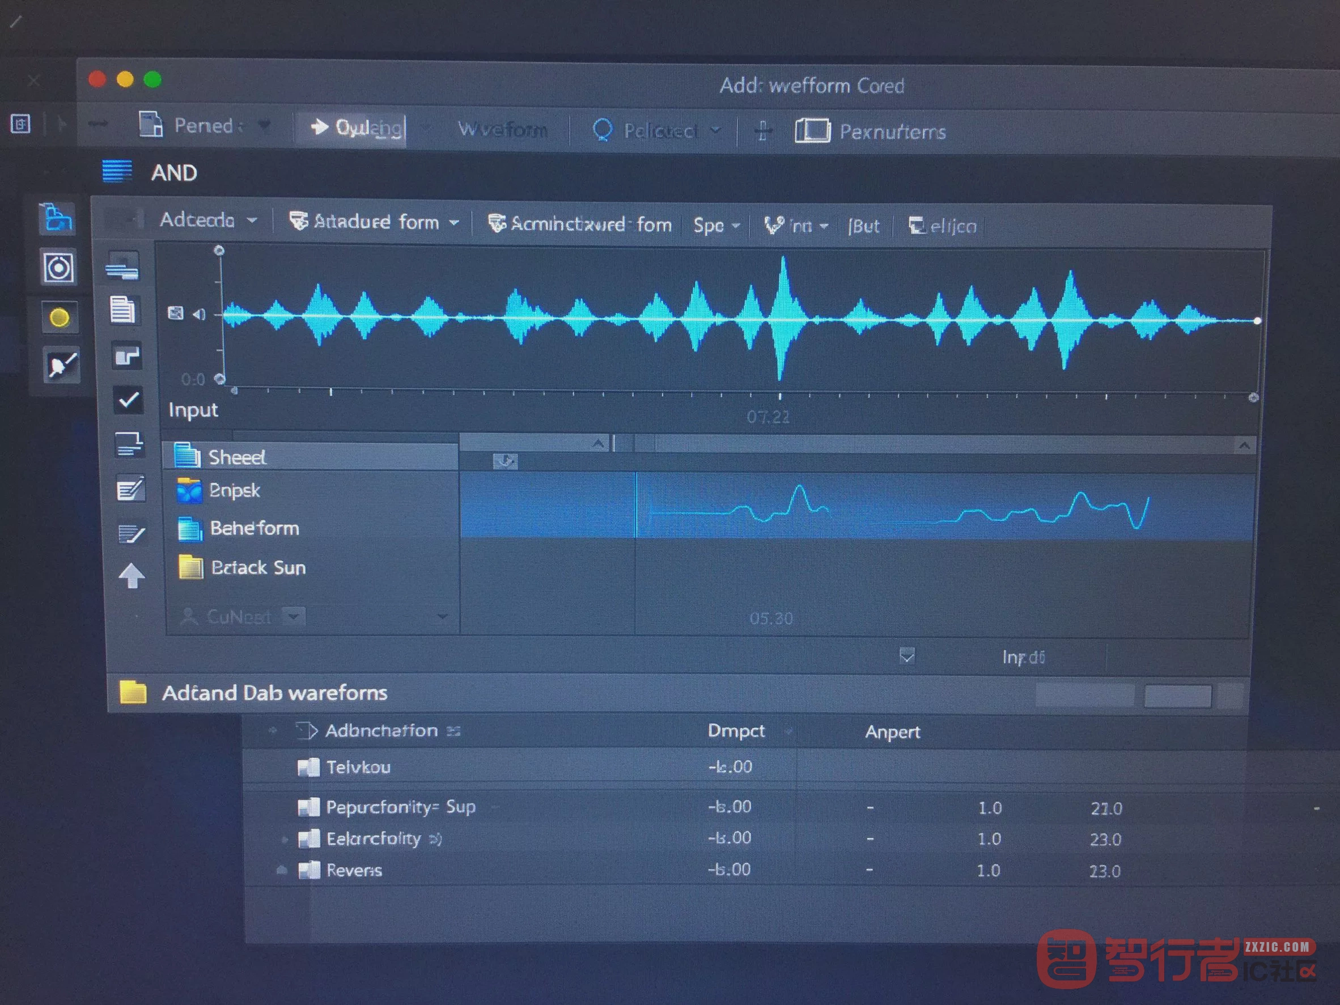The height and width of the screenshot is (1005, 1340).
Task: Open the Spo dropdown
Action: 716,226
